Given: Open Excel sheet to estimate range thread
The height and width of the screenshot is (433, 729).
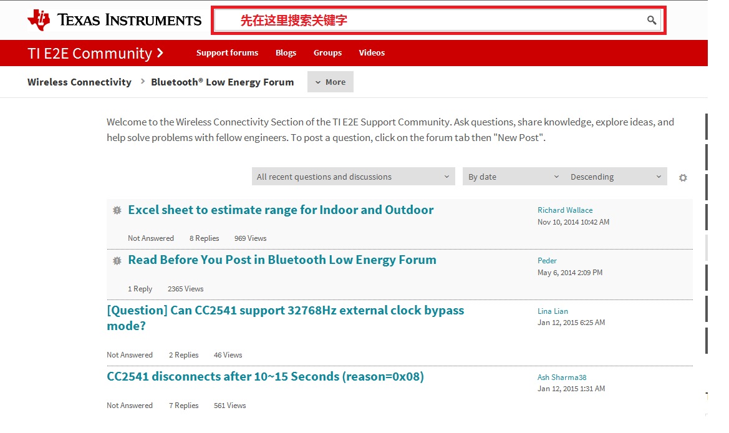Looking at the screenshot, I should (x=281, y=210).
